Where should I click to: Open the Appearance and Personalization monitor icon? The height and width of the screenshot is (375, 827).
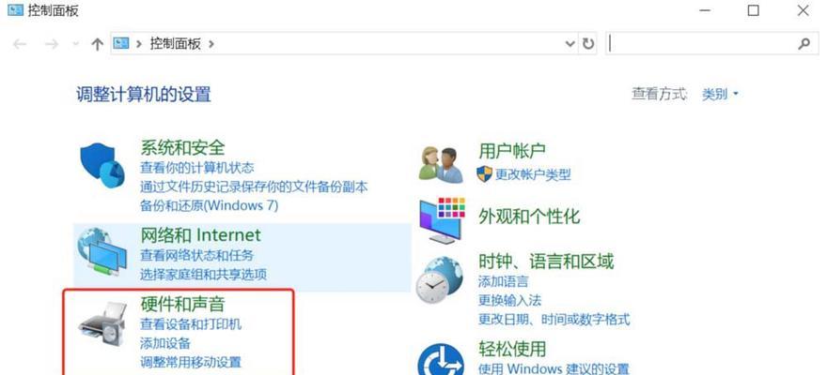pyautogui.click(x=442, y=220)
